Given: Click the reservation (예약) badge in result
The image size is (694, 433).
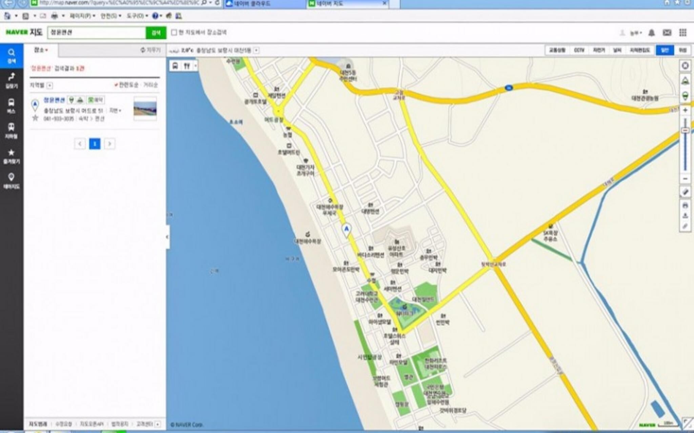Looking at the screenshot, I should [x=96, y=100].
